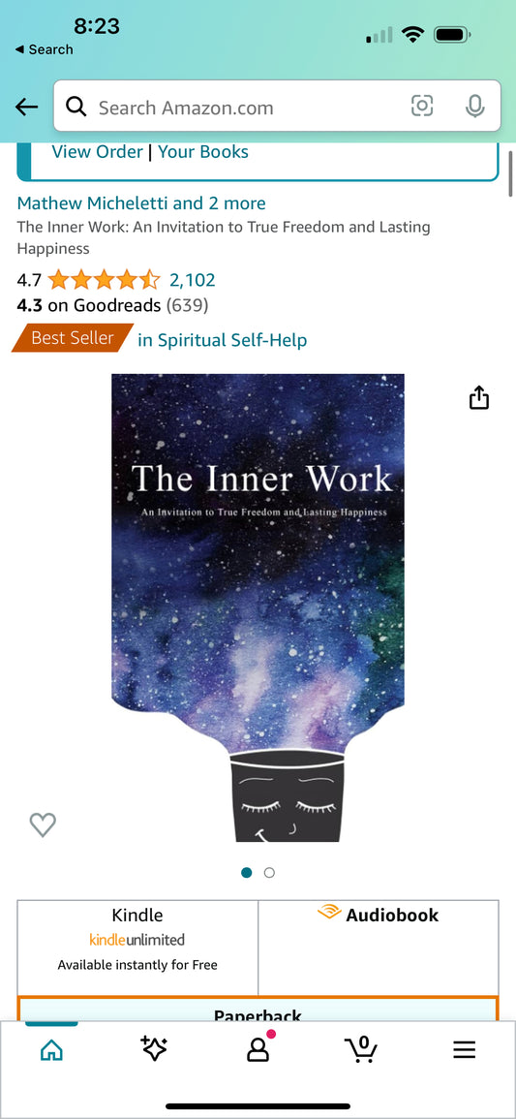Open camera lens search icon
516x1119 pixels.
[x=422, y=107]
